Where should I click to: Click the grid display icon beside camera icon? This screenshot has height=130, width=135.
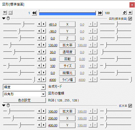coord(10,13)
